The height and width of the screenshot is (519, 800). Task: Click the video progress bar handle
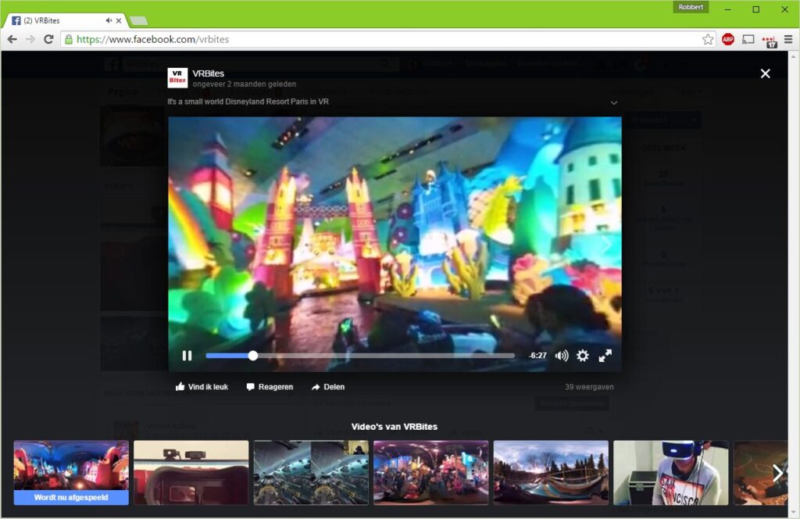tap(253, 356)
